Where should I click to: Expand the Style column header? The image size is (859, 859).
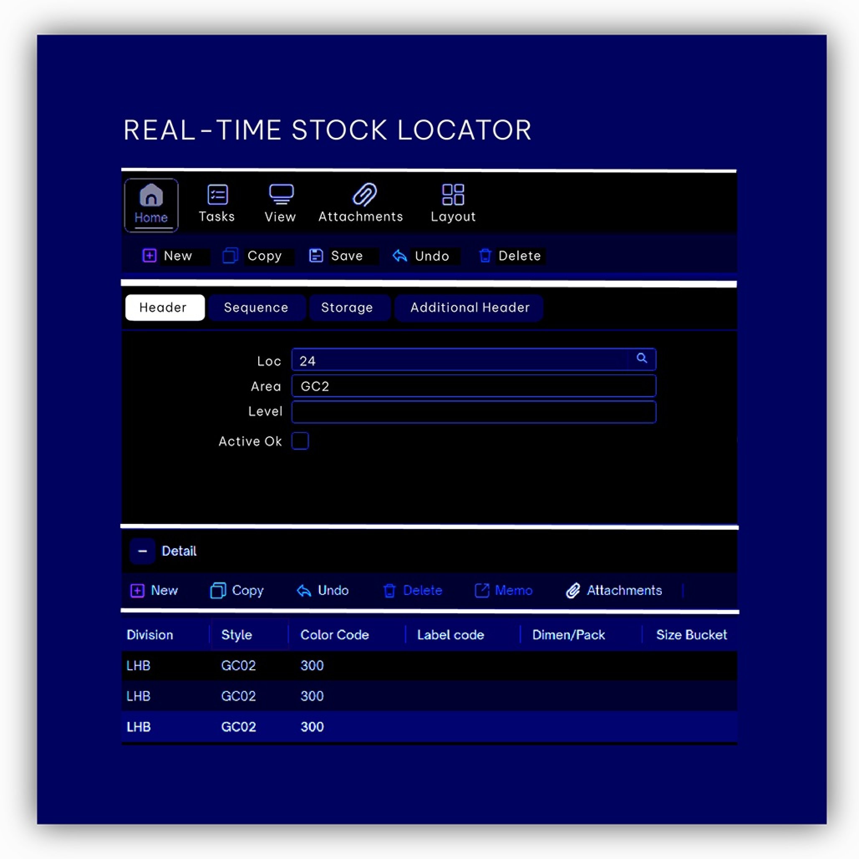236,635
